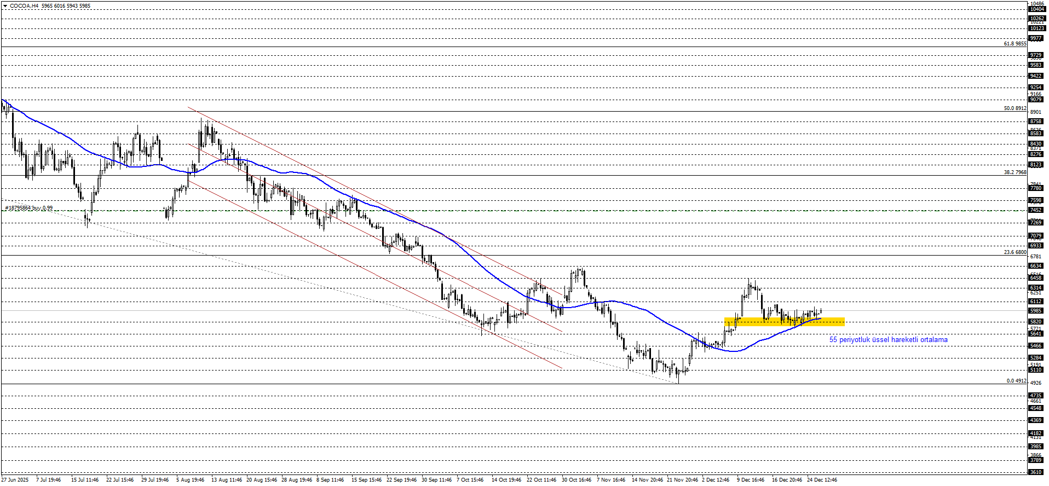Screen dimensions: 1049x486
Task: Select the #18795864 buy 0.99 order label
Action: click(x=29, y=208)
